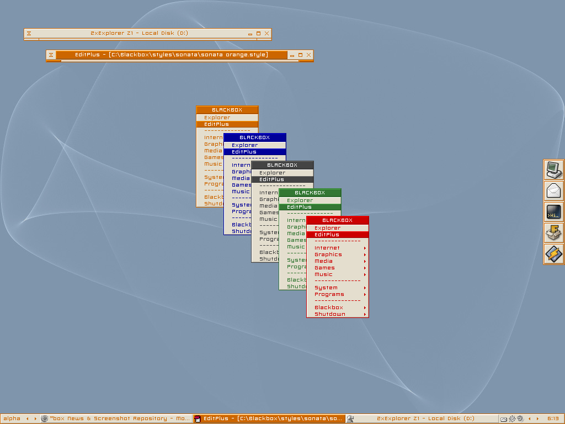The width and height of the screenshot is (565, 424).
Task: Open the Winamp lightning bolt dock icon
Action: click(x=554, y=254)
